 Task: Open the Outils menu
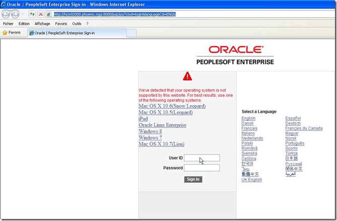pos(77,24)
